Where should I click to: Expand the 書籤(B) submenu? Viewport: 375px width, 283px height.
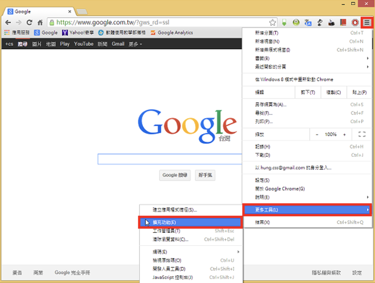point(307,58)
